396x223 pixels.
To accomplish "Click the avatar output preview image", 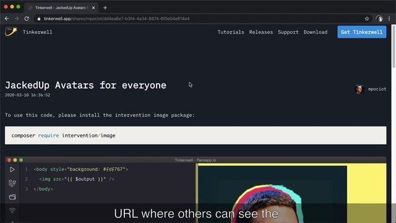I will (x=272, y=194).
